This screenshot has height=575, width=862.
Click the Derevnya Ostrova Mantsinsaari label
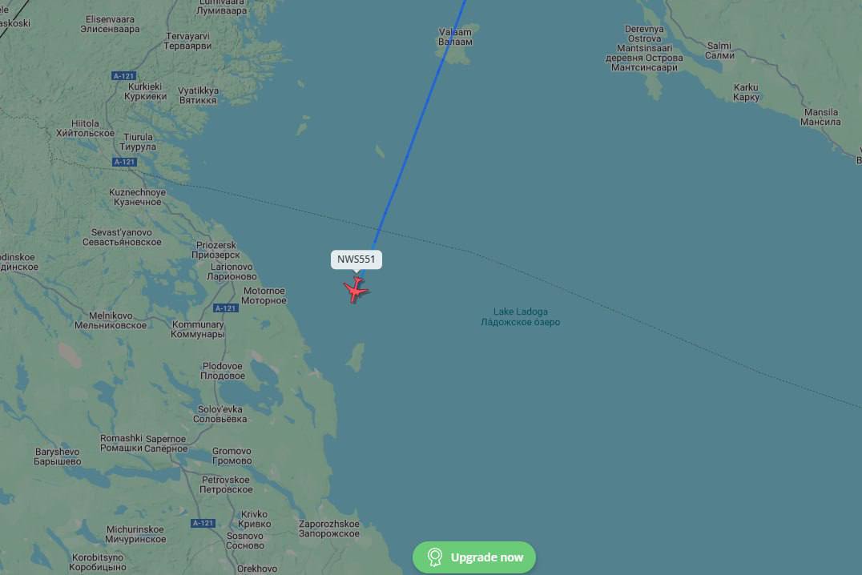pos(644,48)
